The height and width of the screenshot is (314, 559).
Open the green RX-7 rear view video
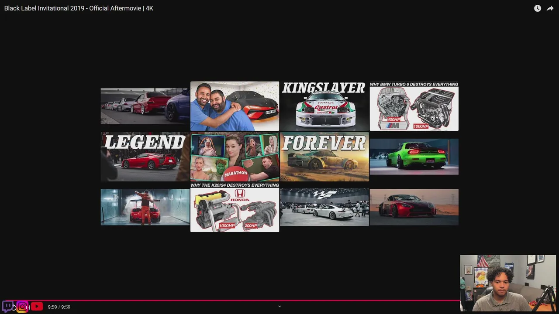[x=414, y=157]
